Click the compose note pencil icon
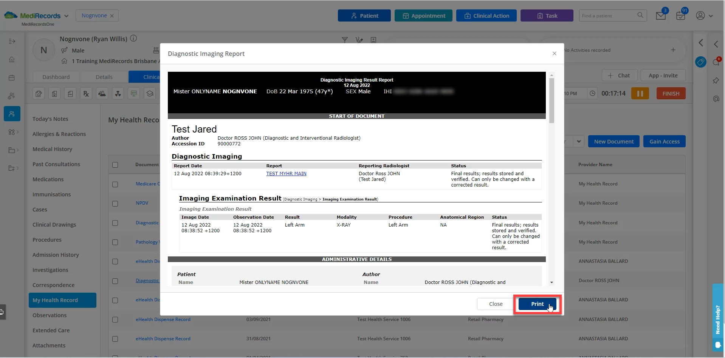 point(39,93)
